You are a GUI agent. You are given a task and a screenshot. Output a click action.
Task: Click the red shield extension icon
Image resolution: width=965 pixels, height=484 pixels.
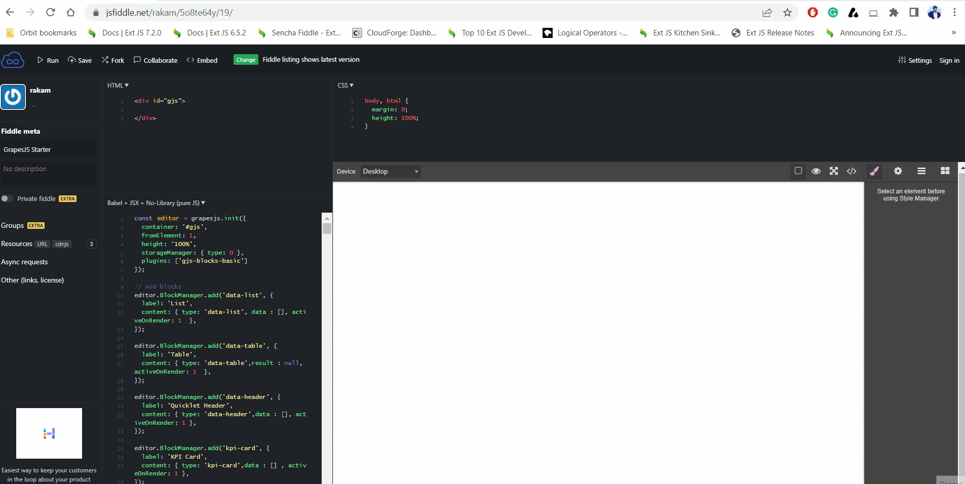(813, 13)
